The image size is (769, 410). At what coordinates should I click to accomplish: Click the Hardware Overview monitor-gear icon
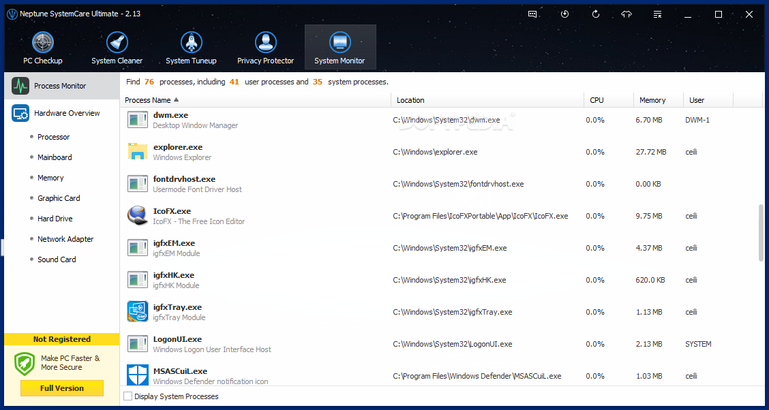(20, 113)
